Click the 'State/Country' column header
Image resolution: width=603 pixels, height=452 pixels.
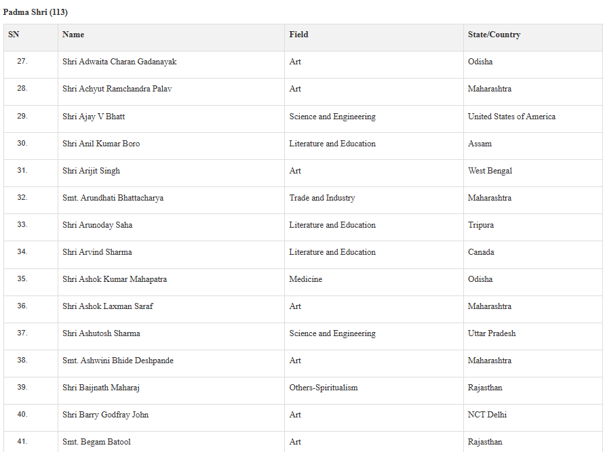494,35
